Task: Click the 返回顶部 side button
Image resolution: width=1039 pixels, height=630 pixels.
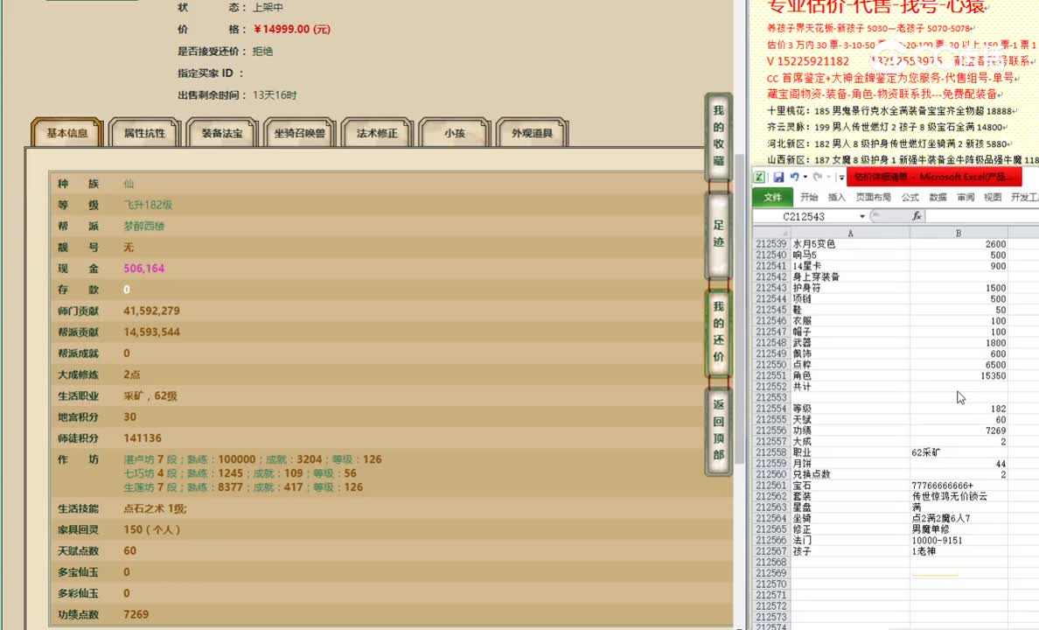Action: click(x=718, y=430)
